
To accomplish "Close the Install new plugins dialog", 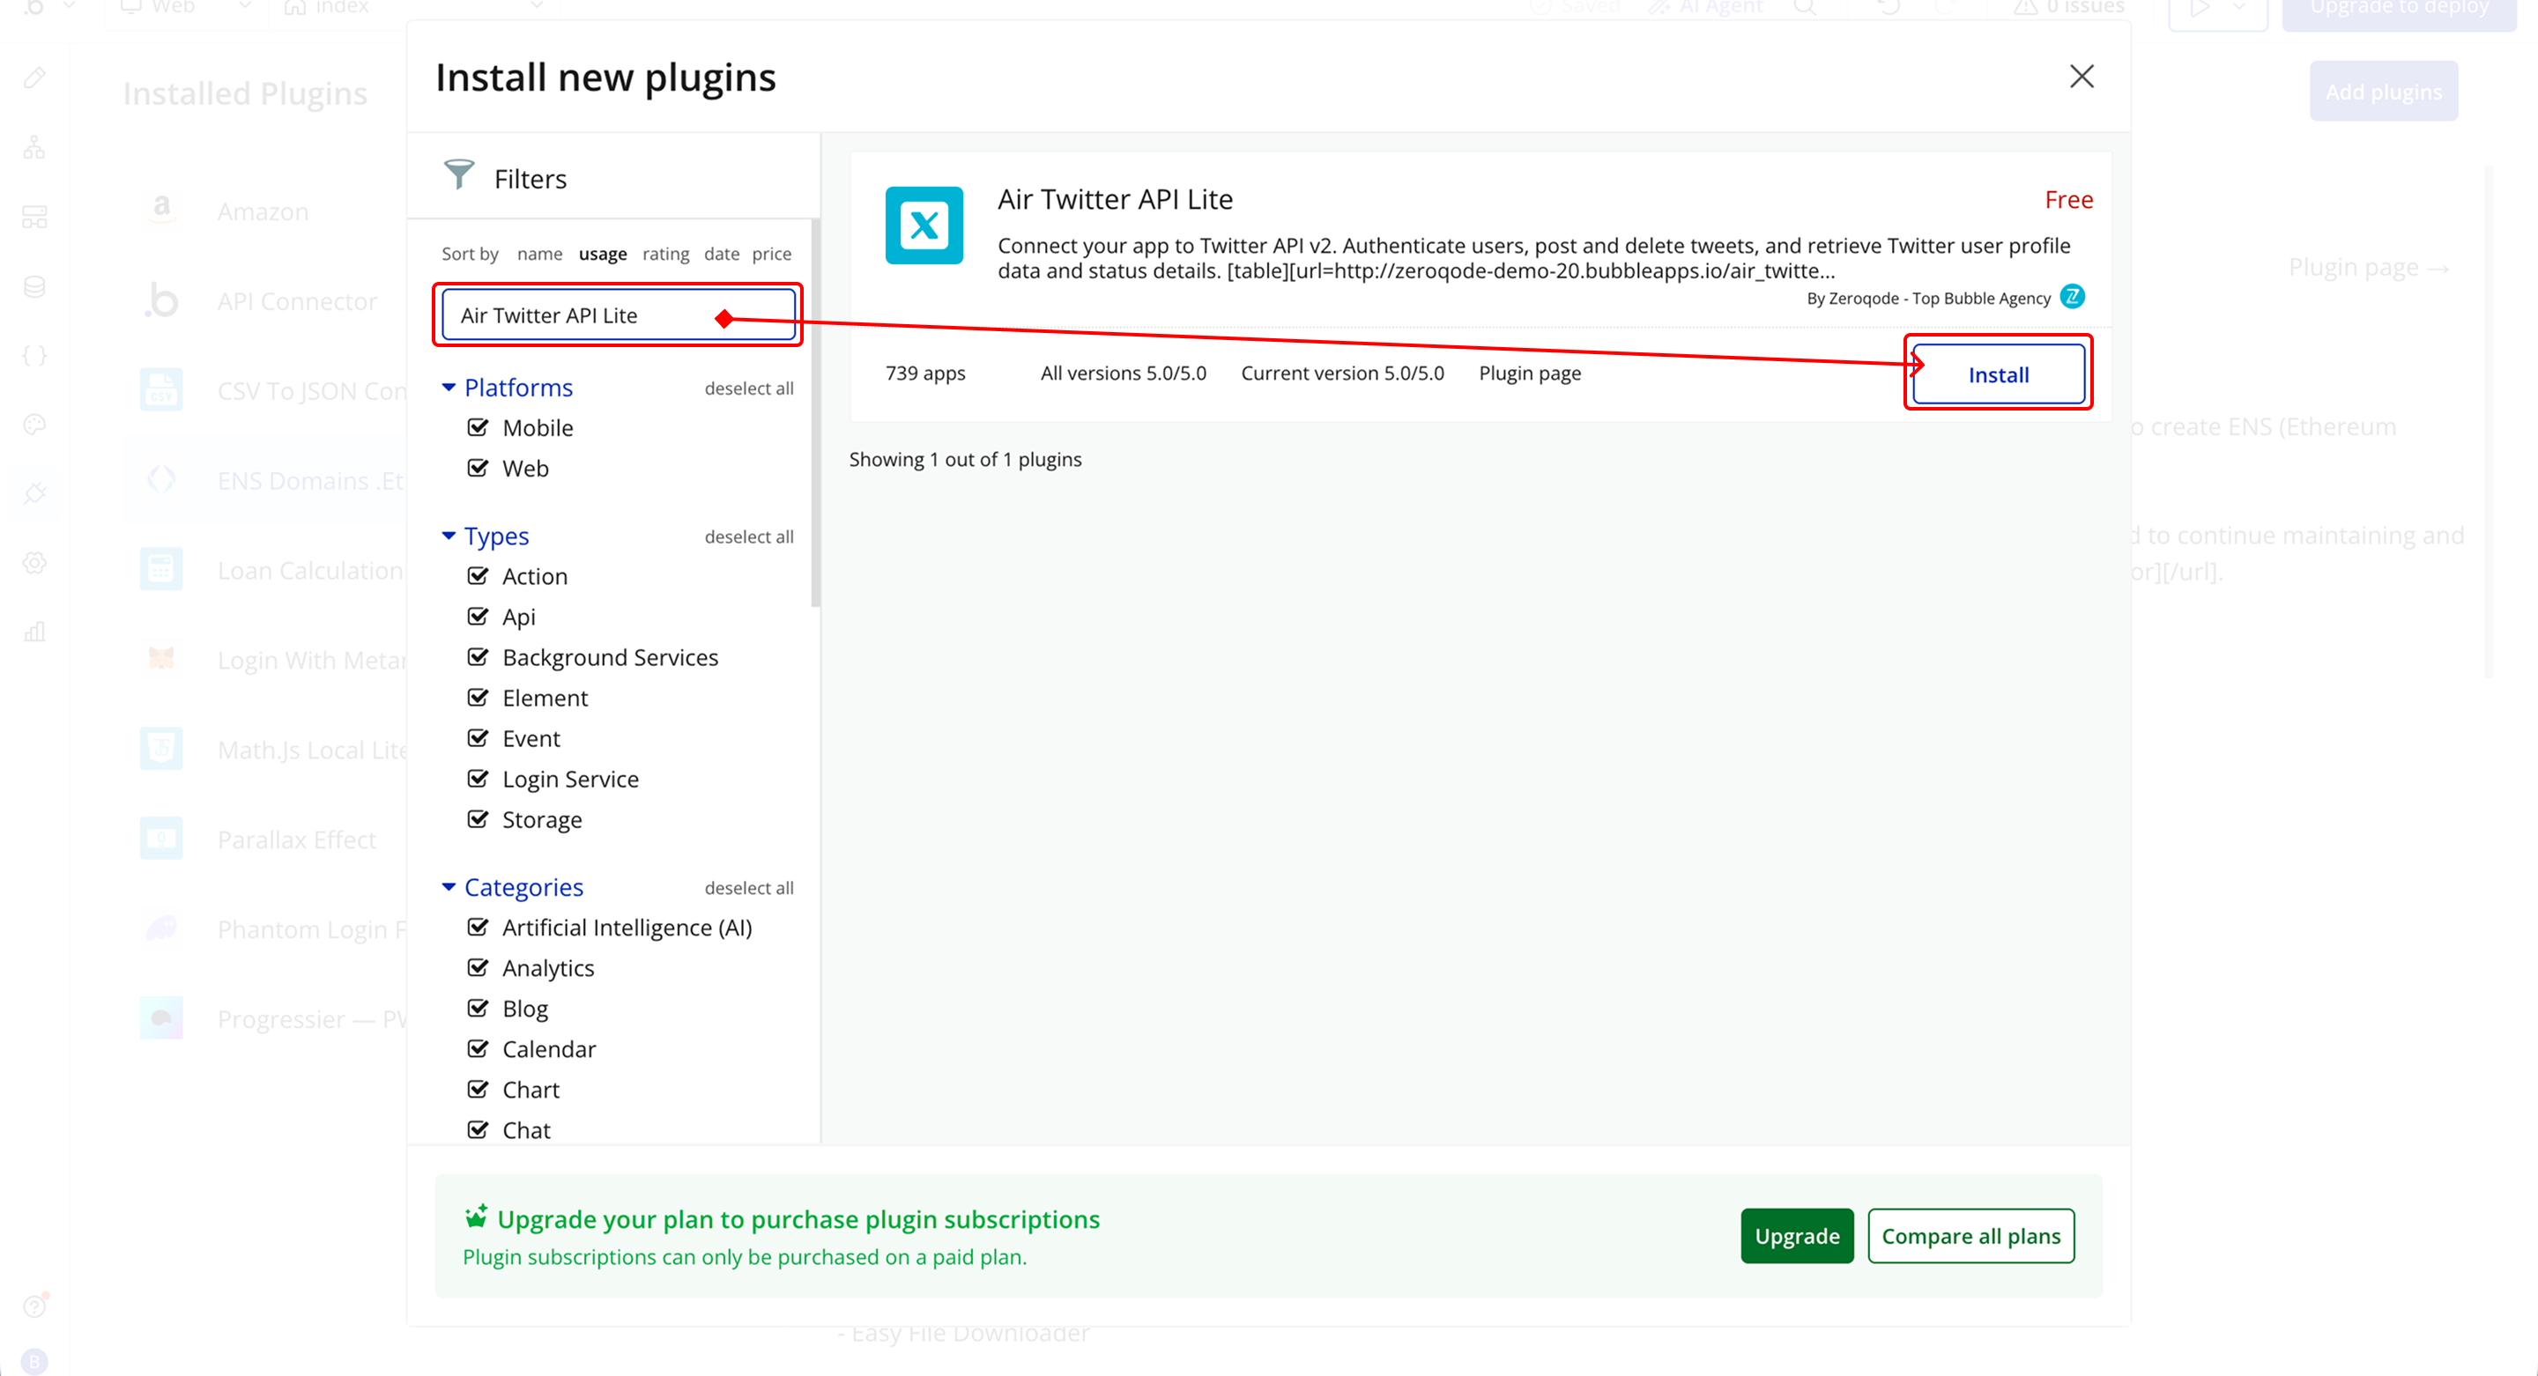I will (2081, 76).
